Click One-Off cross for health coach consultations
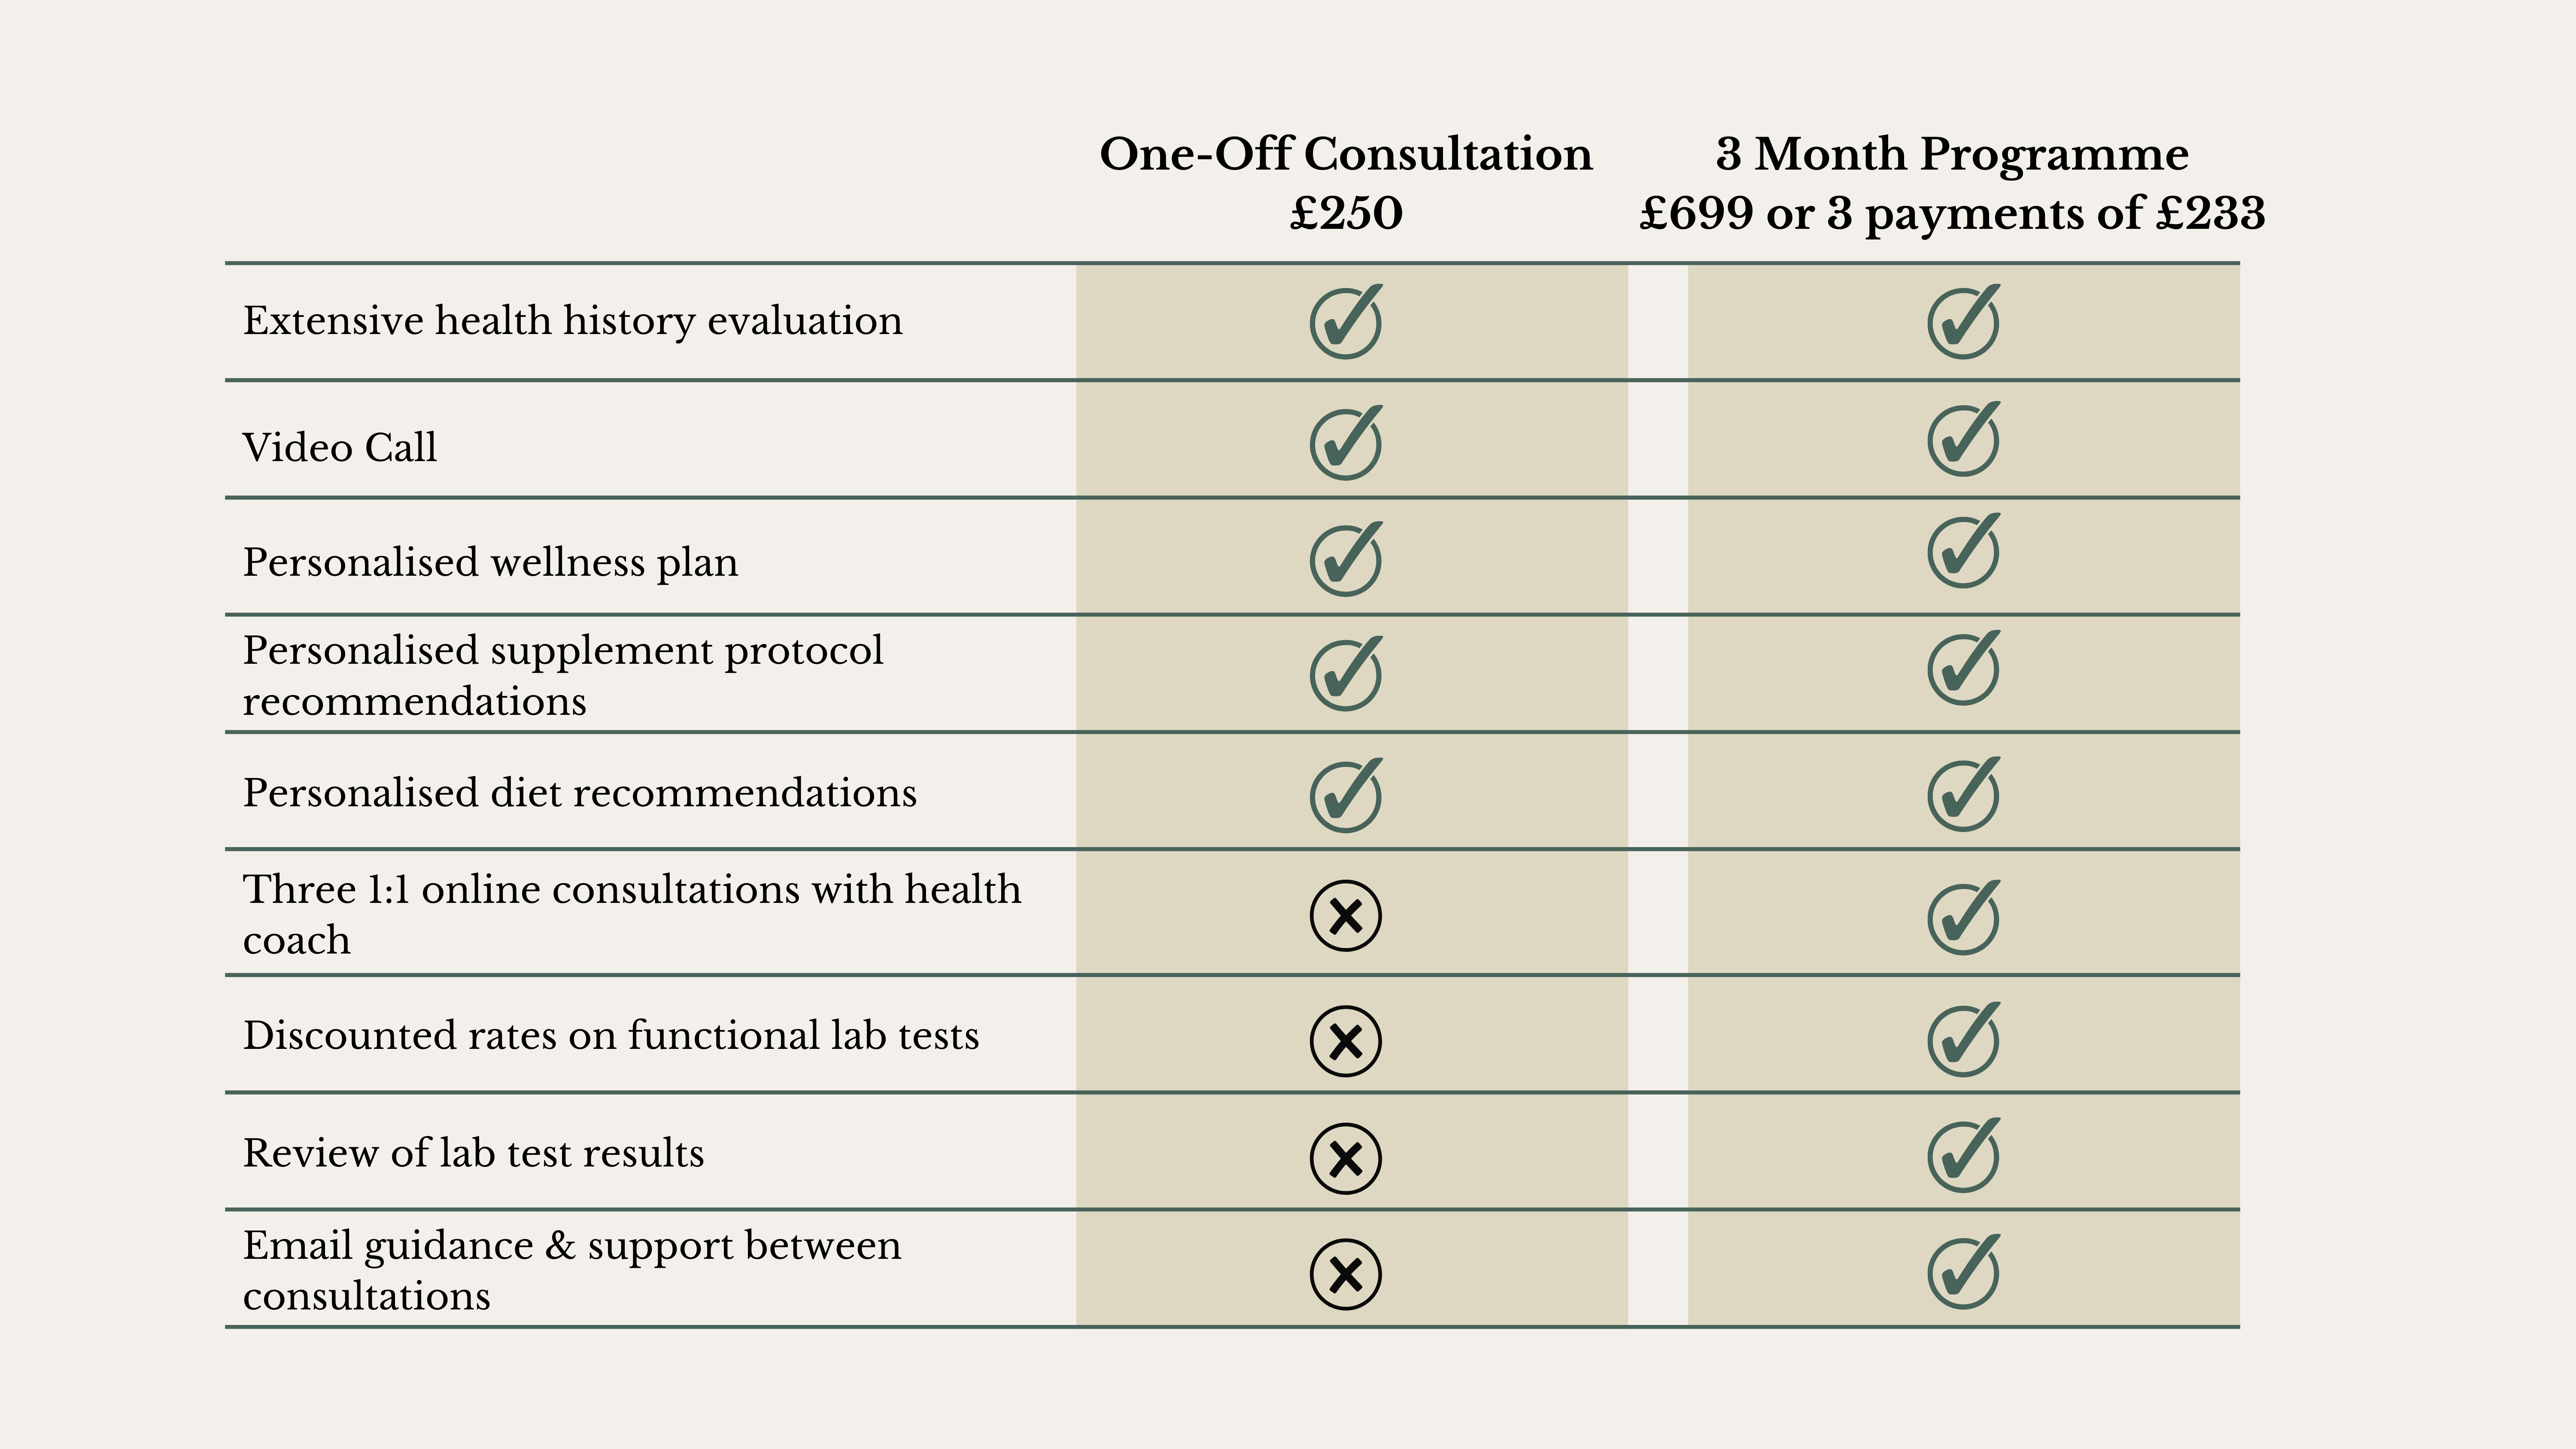The image size is (2576, 1449). click(1345, 915)
